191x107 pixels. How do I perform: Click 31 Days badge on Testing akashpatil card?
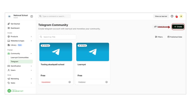click(x=45, y=46)
